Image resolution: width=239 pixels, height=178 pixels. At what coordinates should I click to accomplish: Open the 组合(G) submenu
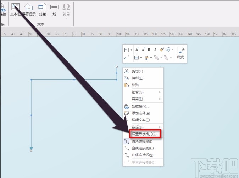(x=143, y=92)
